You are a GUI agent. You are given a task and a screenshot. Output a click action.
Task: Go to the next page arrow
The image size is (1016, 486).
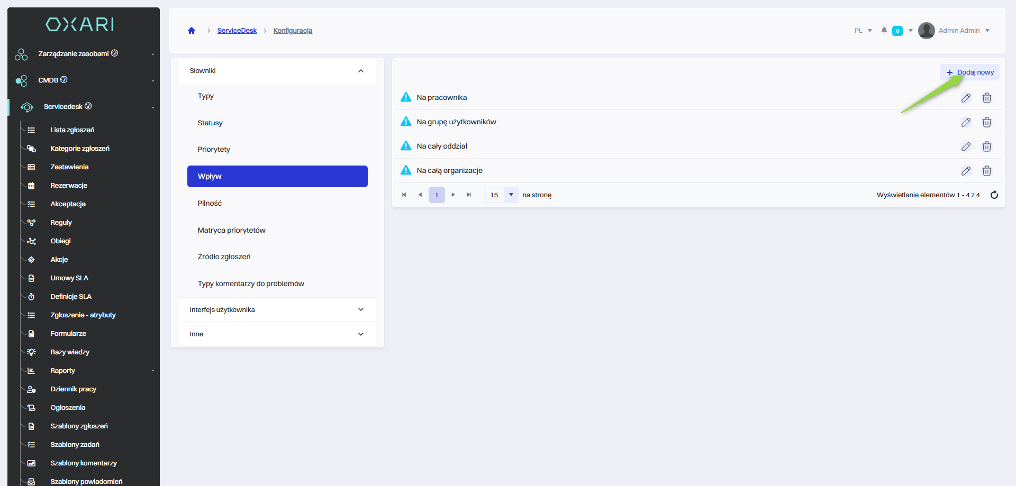pos(453,195)
